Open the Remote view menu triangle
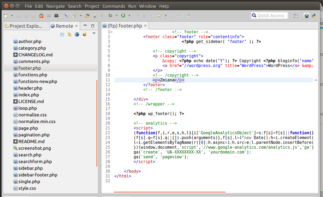The height and width of the screenshot is (197, 323). pyautogui.click(x=94, y=33)
